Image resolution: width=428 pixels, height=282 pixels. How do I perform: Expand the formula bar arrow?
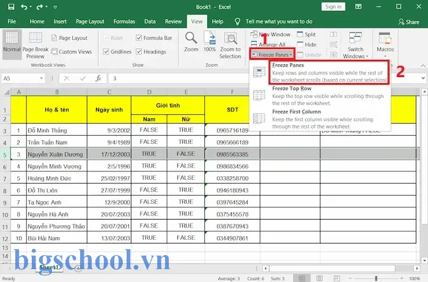[423, 78]
